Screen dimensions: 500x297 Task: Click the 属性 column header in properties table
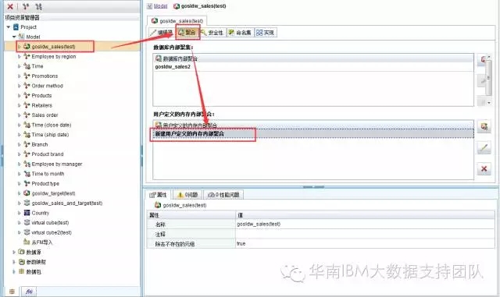coord(191,215)
